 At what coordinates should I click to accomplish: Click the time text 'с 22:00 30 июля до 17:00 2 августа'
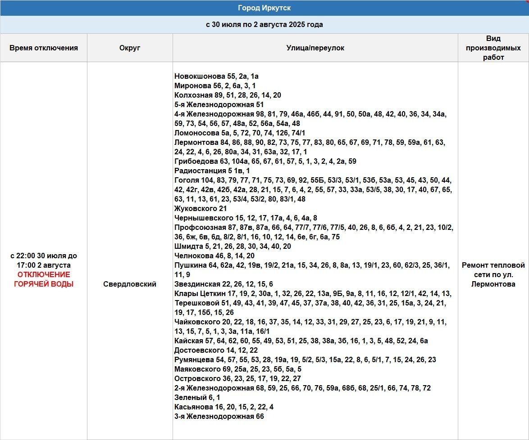(x=44, y=260)
